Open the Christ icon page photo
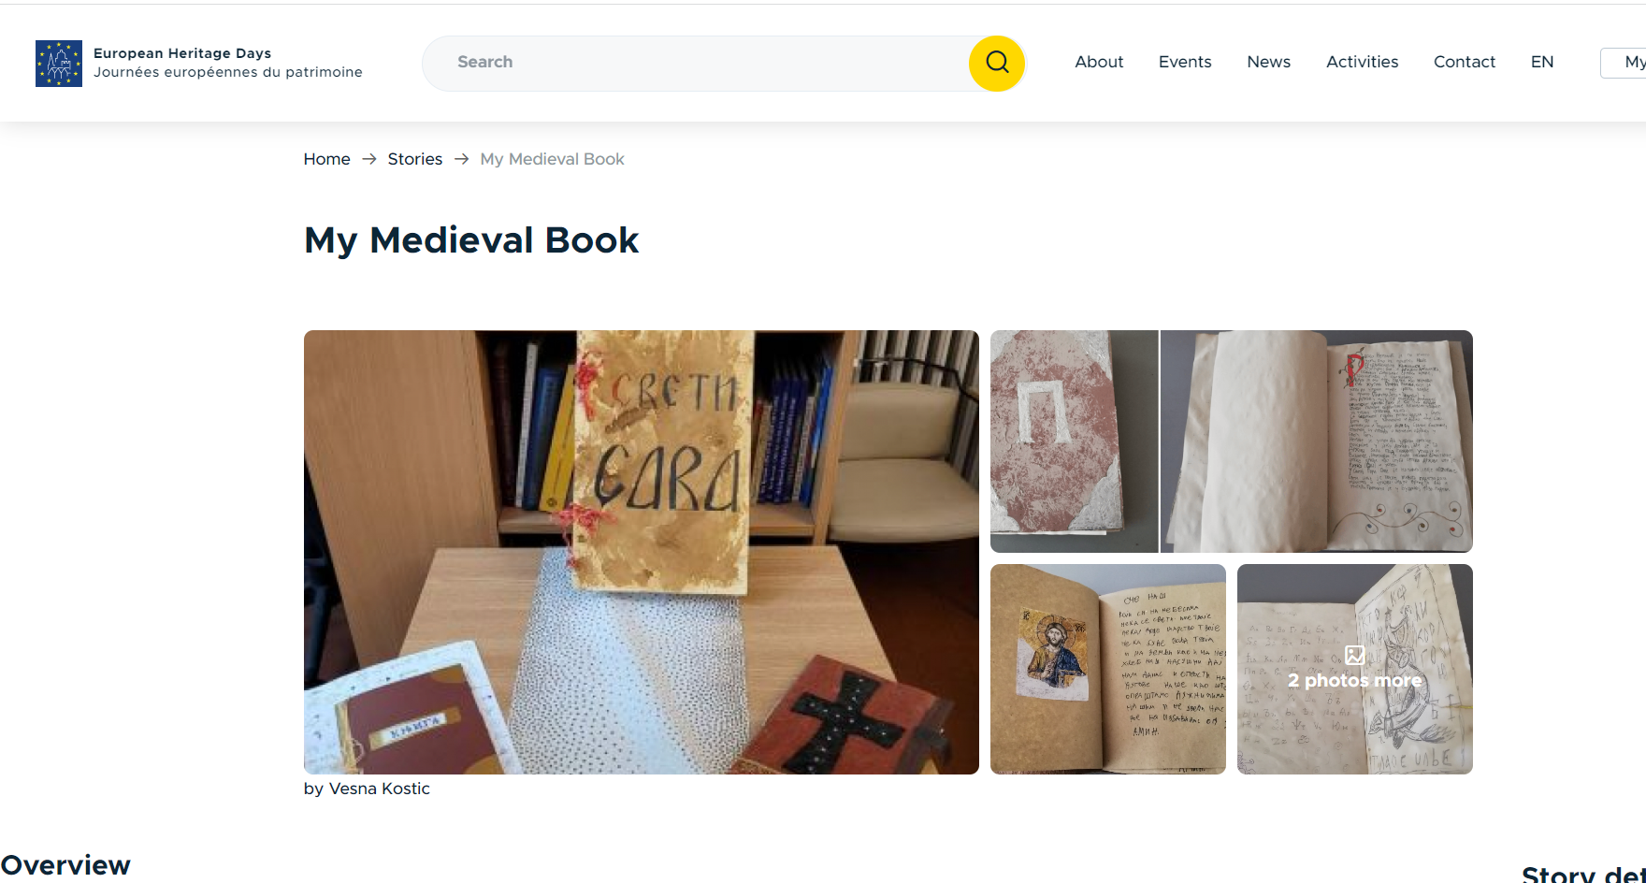 pyautogui.click(x=1108, y=669)
